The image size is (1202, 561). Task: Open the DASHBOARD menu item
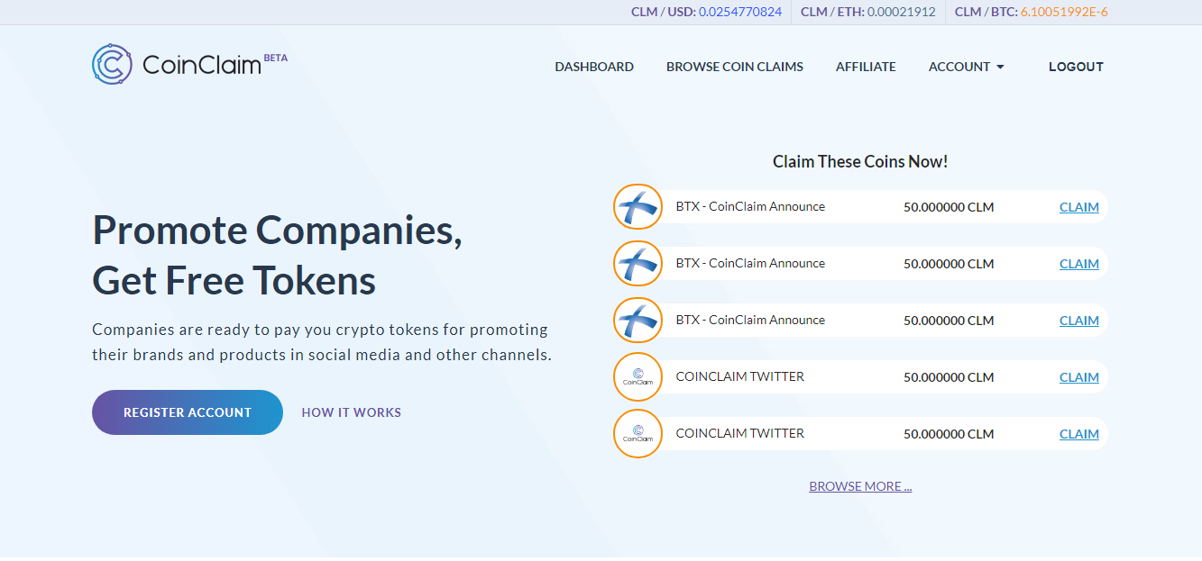[x=594, y=66]
